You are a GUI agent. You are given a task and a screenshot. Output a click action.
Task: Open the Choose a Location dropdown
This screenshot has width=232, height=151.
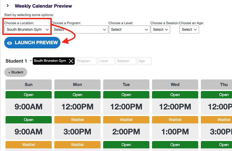(28, 29)
